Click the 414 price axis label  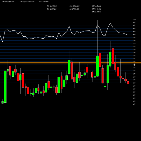point(134,31)
